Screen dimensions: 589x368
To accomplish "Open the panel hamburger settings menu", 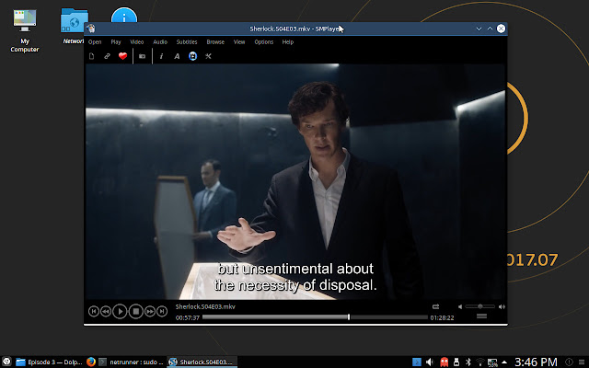I will pos(582,362).
